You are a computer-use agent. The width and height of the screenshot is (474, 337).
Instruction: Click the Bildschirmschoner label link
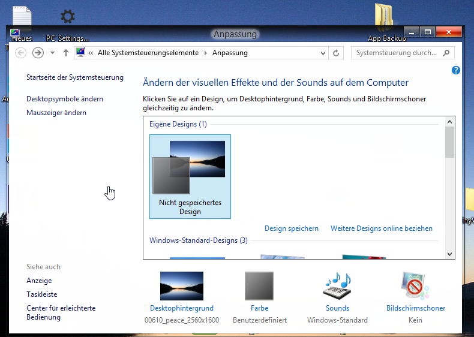416,308
